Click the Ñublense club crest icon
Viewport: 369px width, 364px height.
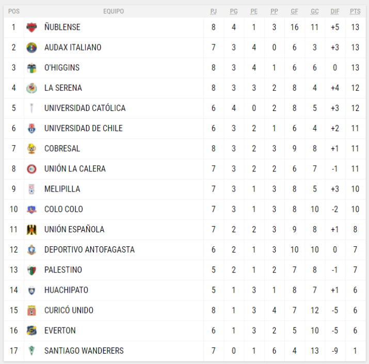click(x=32, y=27)
